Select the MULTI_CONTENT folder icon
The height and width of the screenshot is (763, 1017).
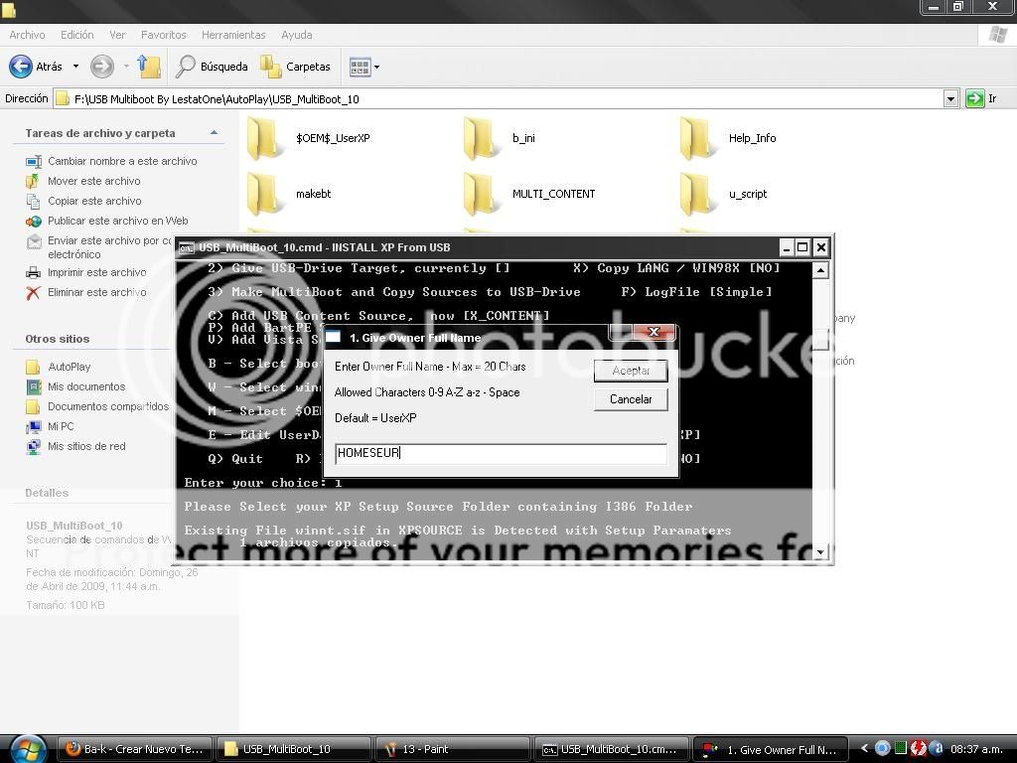pyautogui.click(x=482, y=194)
